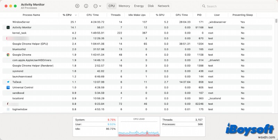Image resolution: width=278 pixels, height=140 pixels.
Task: Click the ToDesk process icon
Action: click(x=8, y=82)
